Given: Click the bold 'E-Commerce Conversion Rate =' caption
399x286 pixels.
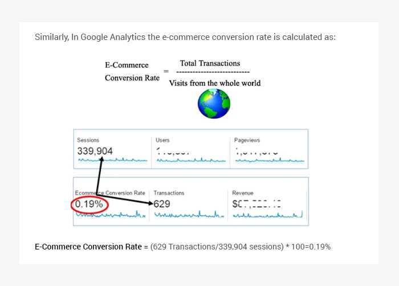Looking at the screenshot, I should coord(91,247).
